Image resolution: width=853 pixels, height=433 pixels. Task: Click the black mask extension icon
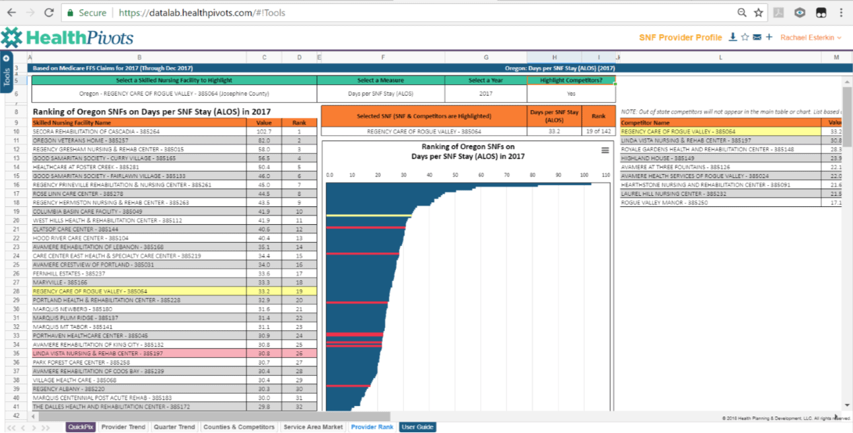tap(821, 13)
